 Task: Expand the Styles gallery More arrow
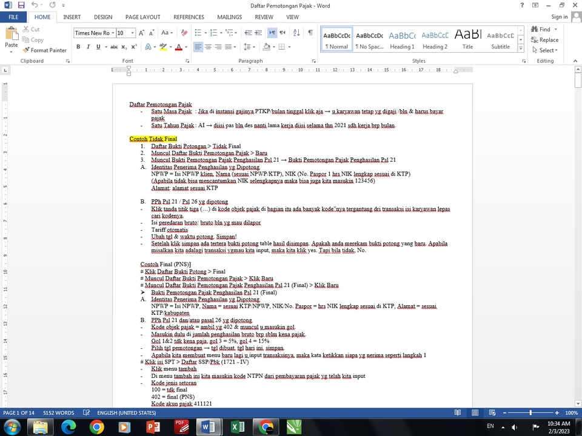(521, 48)
